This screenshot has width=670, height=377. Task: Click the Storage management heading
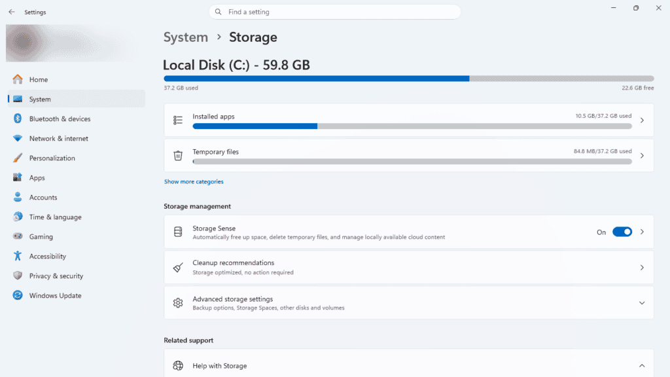[x=197, y=206]
